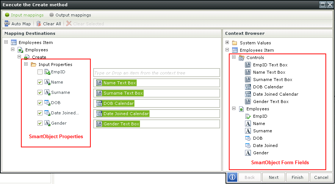Click the Gender property icon under Employees in Context Browser
Viewport: 335px width, 184px height.
point(248,152)
